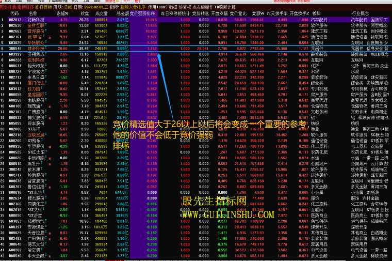The width and height of the screenshot is (392, 261).
Task: Select stock 哈空调
Action: 34,250
